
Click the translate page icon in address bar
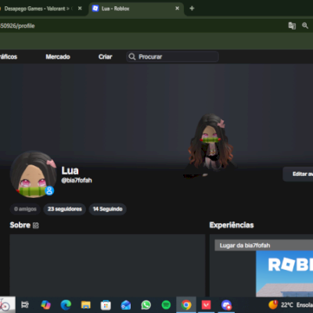coord(292,26)
